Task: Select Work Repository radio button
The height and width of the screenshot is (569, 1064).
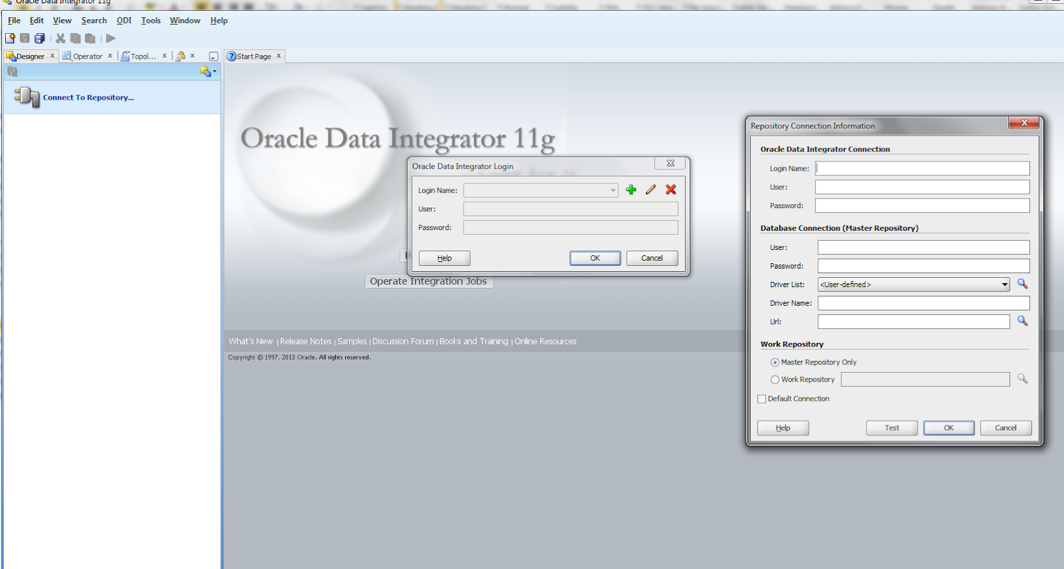Action: click(775, 380)
